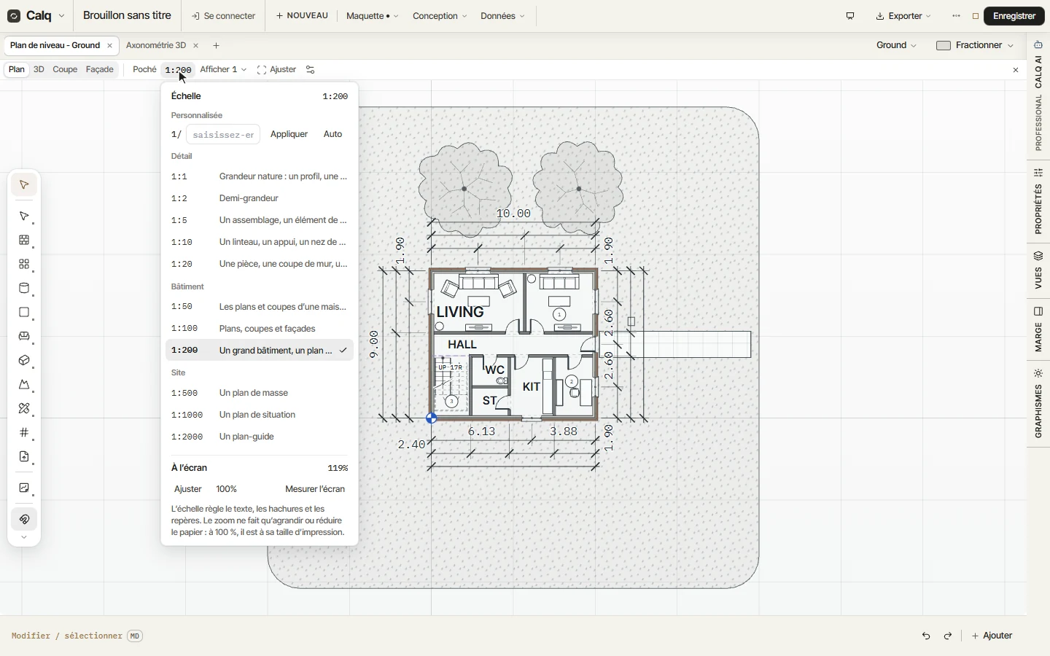Click the Mesurer l'écran button
The image size is (1050, 656).
(315, 489)
